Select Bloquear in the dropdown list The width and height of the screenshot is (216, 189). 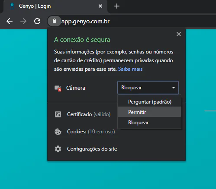click(149, 123)
